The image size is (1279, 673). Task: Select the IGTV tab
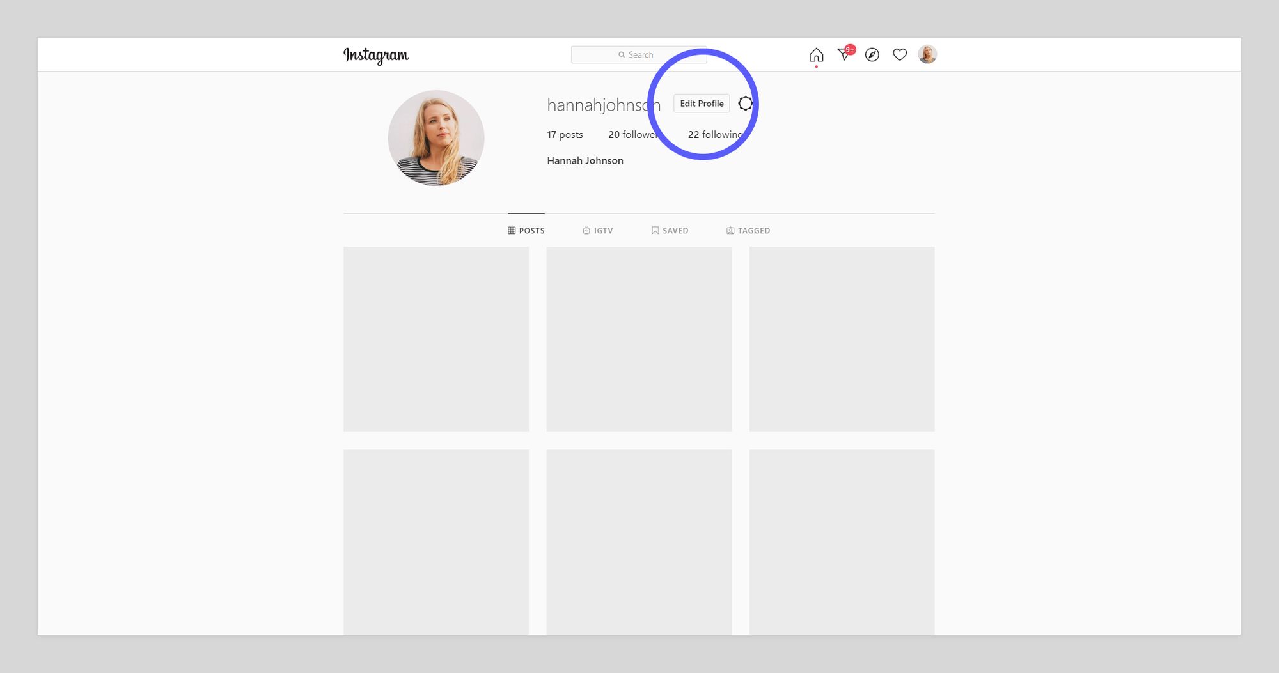603,230
